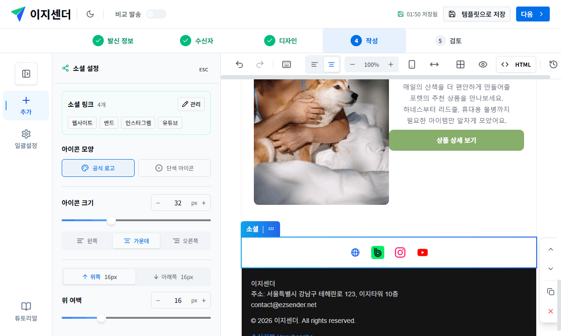The width and height of the screenshot is (561, 336).
Task: Click the 상품 상세 보기 button
Action: pyautogui.click(x=456, y=140)
